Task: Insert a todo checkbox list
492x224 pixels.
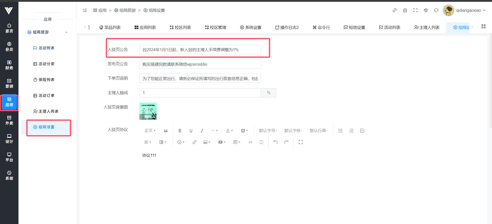Action: point(362,131)
